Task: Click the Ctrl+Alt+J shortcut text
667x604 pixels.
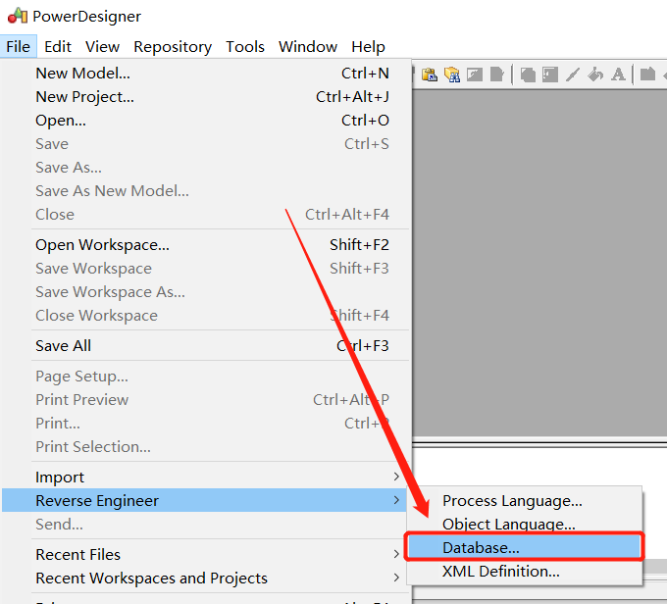Action: point(352,96)
